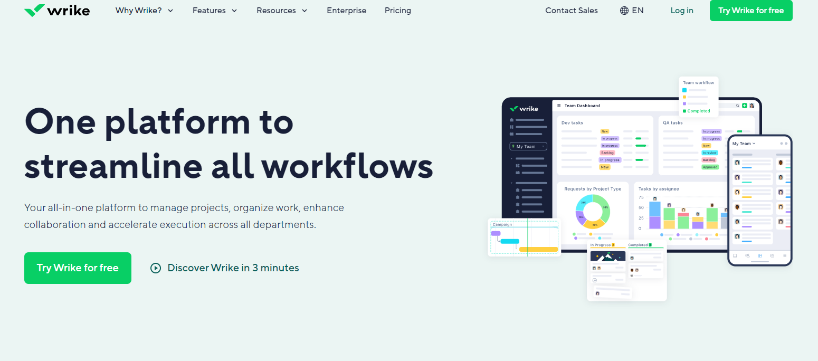The width and height of the screenshot is (818, 361).
Task: Click the Tasks by assignee heading
Action: pyautogui.click(x=659, y=188)
